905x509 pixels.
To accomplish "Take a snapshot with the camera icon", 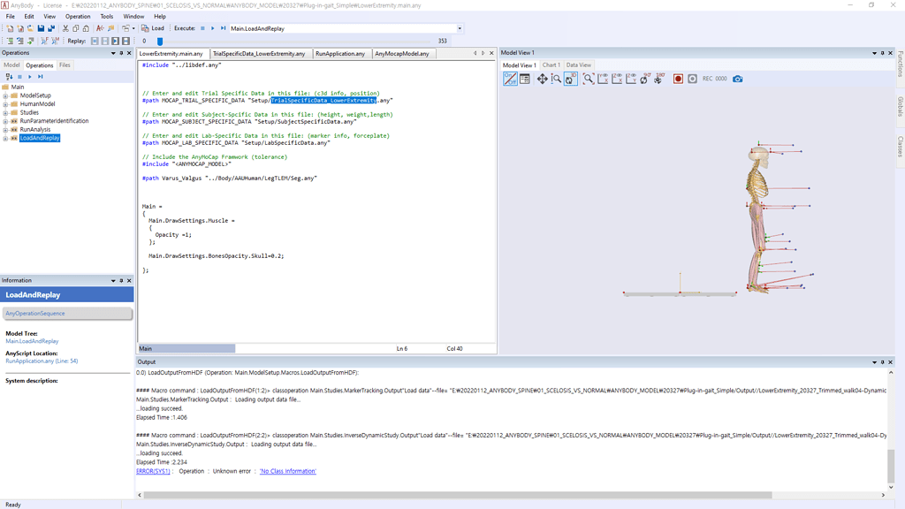I will coord(735,79).
